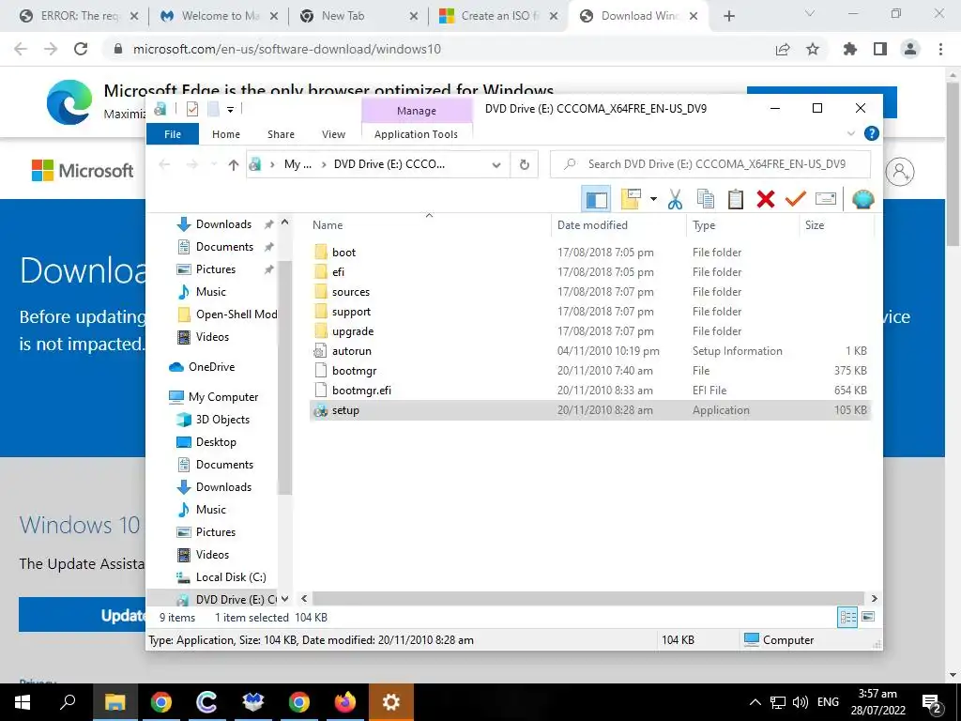Open pinned Downloads in Quick access
Screen dimensions: 961x721
pyautogui.click(x=223, y=223)
